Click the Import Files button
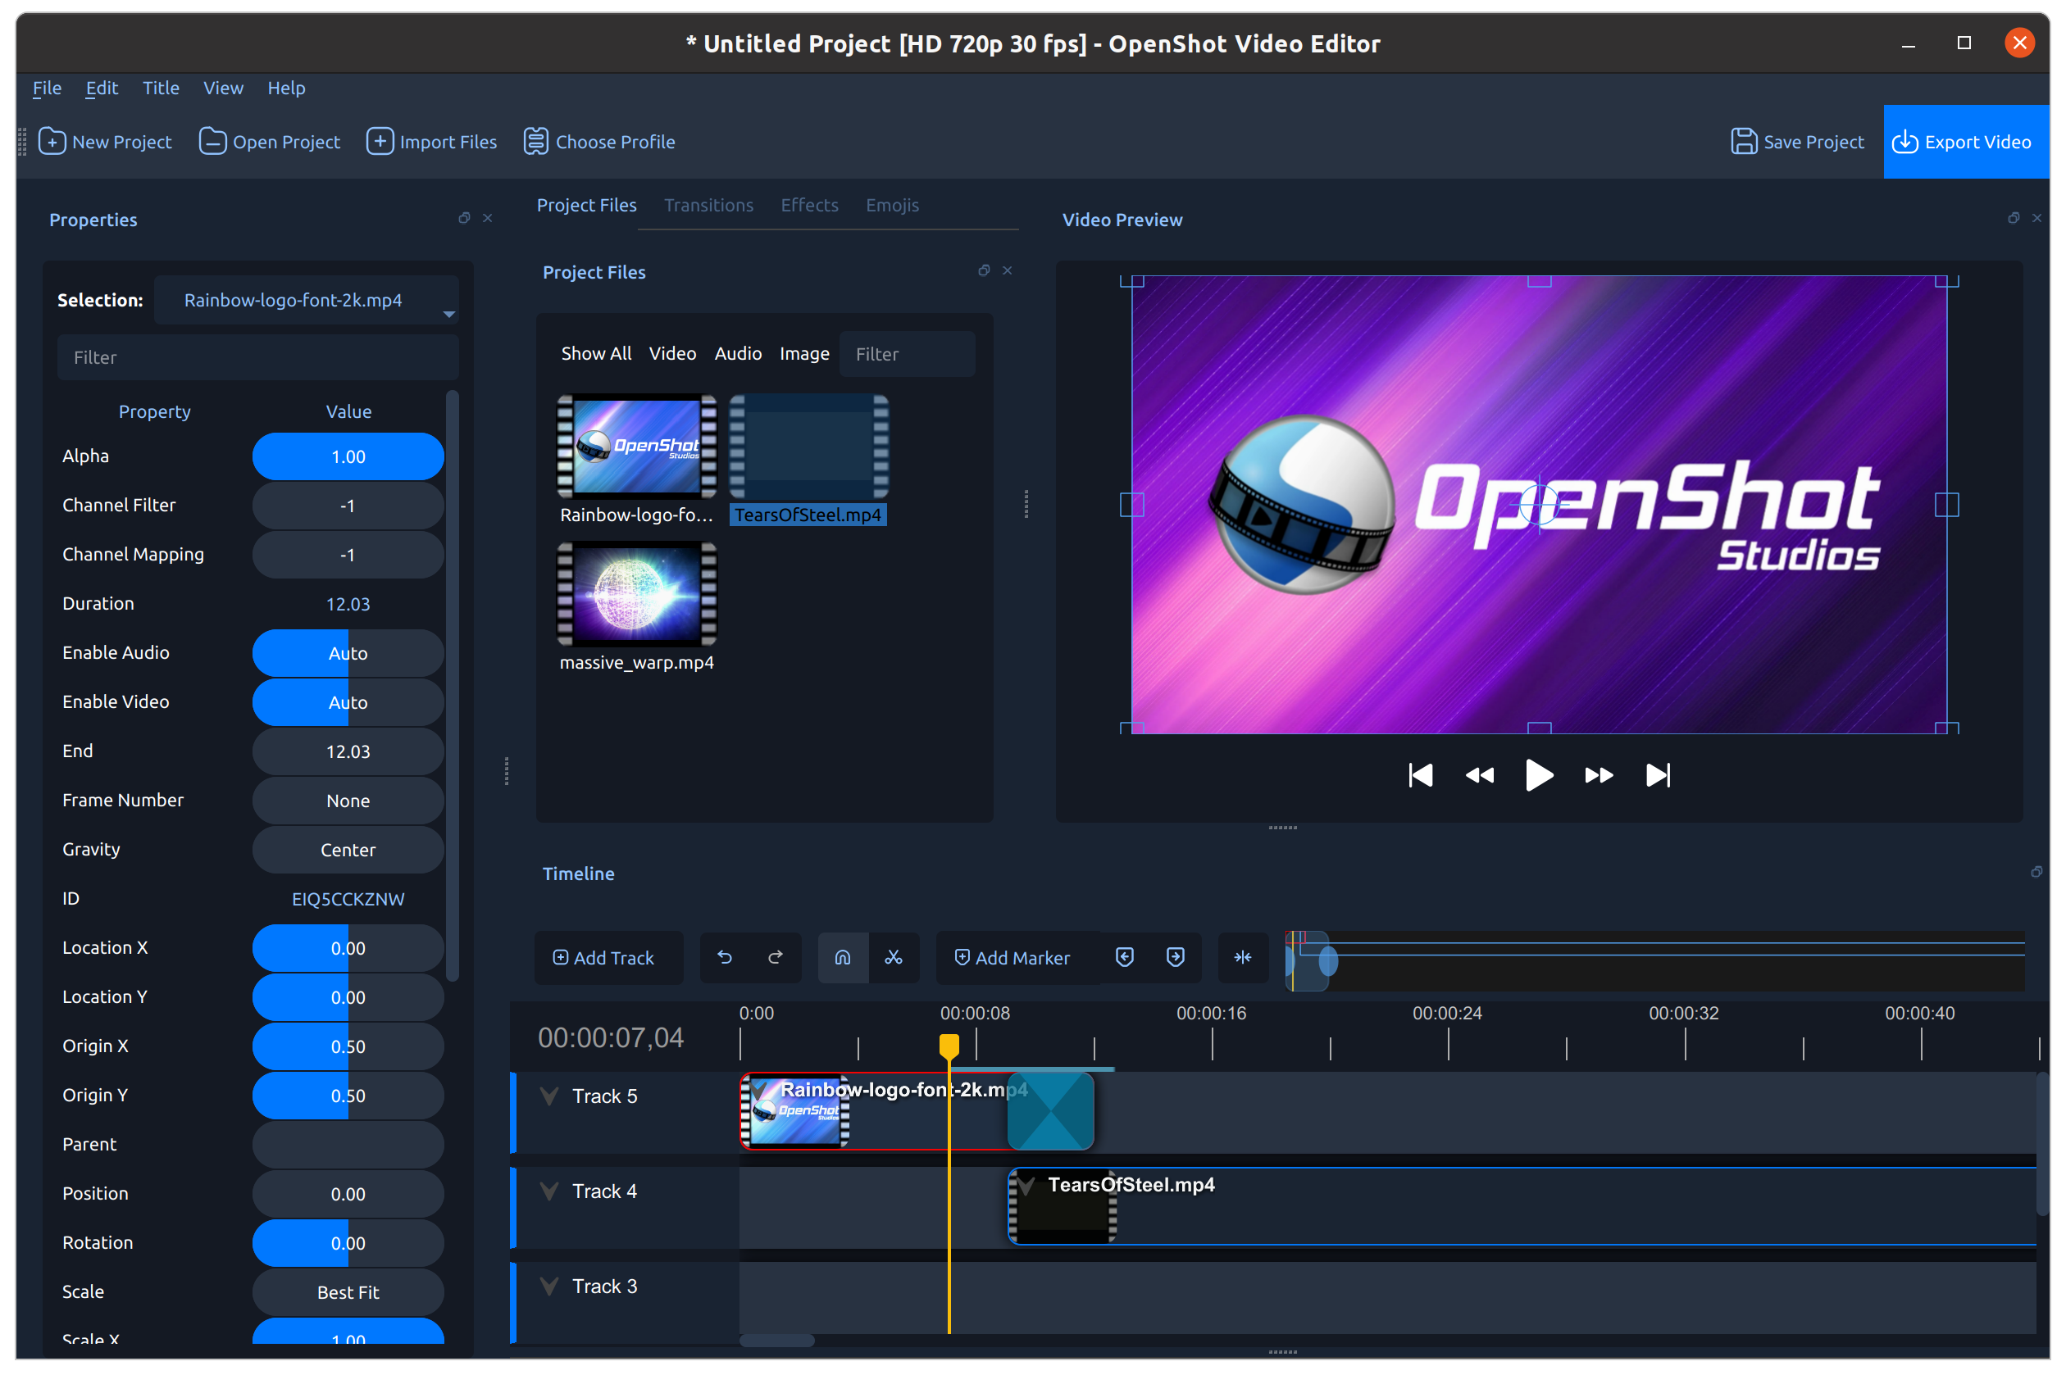This screenshot has height=1375, width=2066. coord(433,141)
